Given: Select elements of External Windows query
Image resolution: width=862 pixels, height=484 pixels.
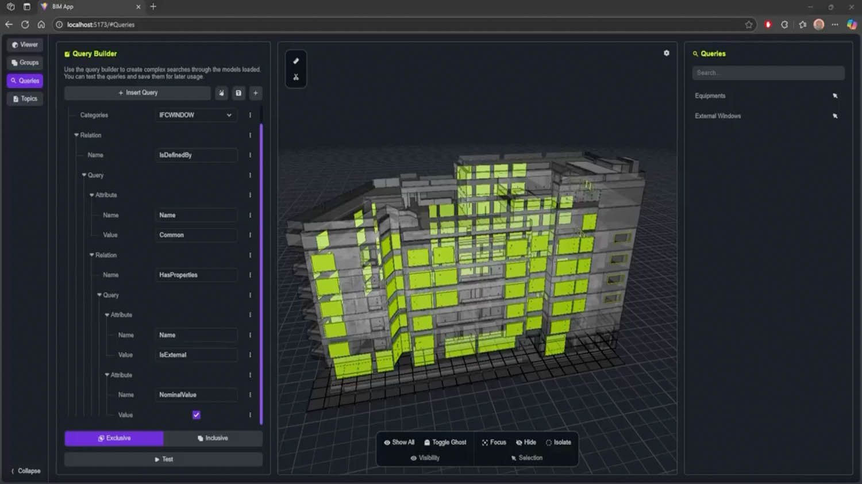Looking at the screenshot, I should pyautogui.click(x=835, y=116).
